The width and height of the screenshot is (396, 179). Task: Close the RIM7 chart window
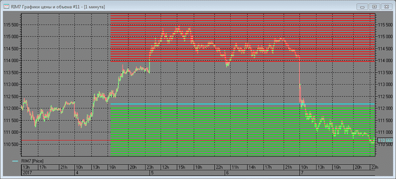385,6
